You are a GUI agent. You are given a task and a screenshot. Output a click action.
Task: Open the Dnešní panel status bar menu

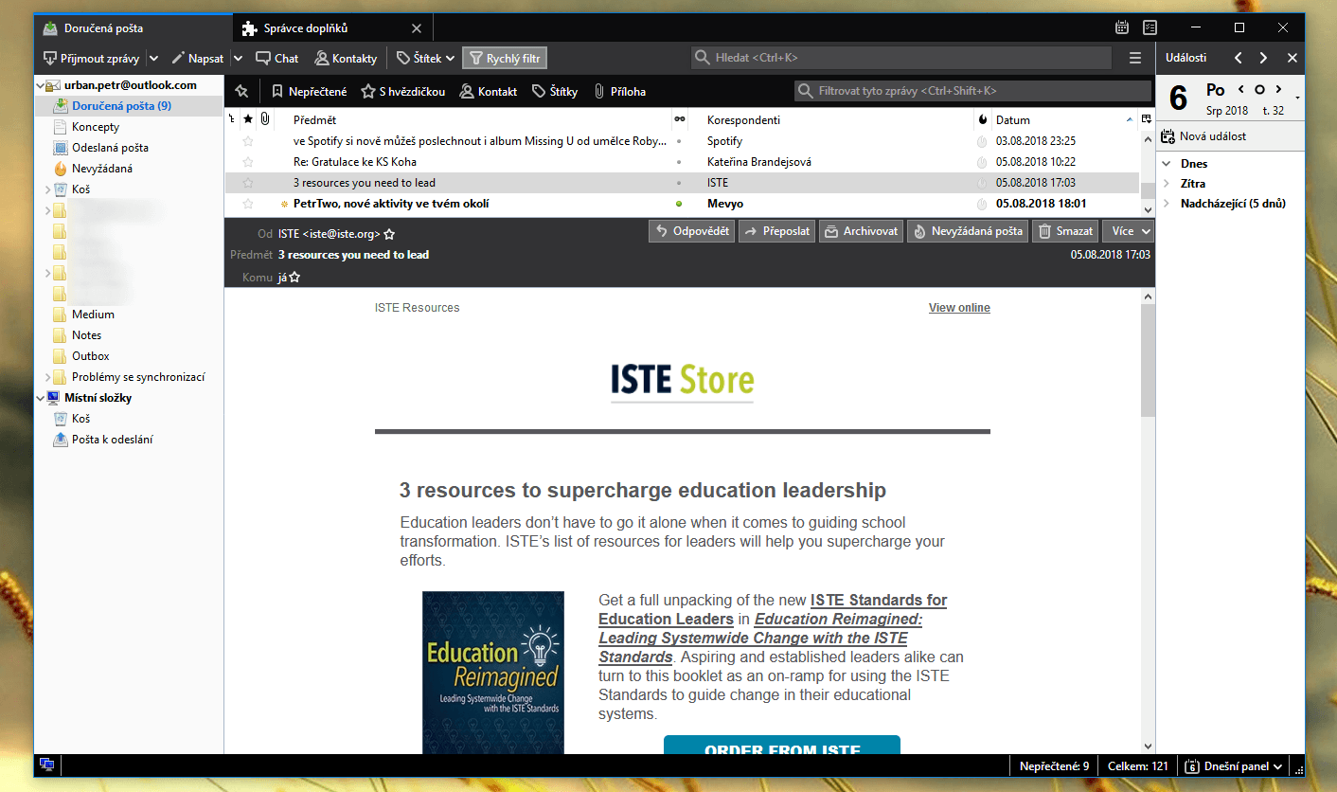point(1235,765)
